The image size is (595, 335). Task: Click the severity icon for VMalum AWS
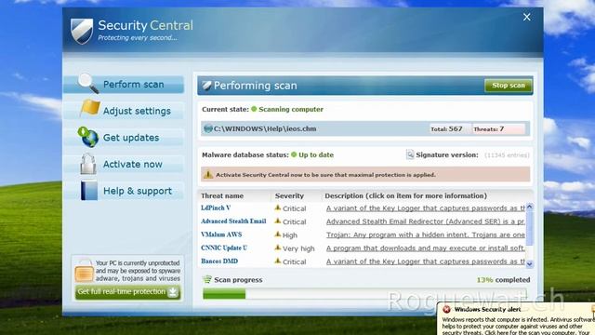pos(278,234)
